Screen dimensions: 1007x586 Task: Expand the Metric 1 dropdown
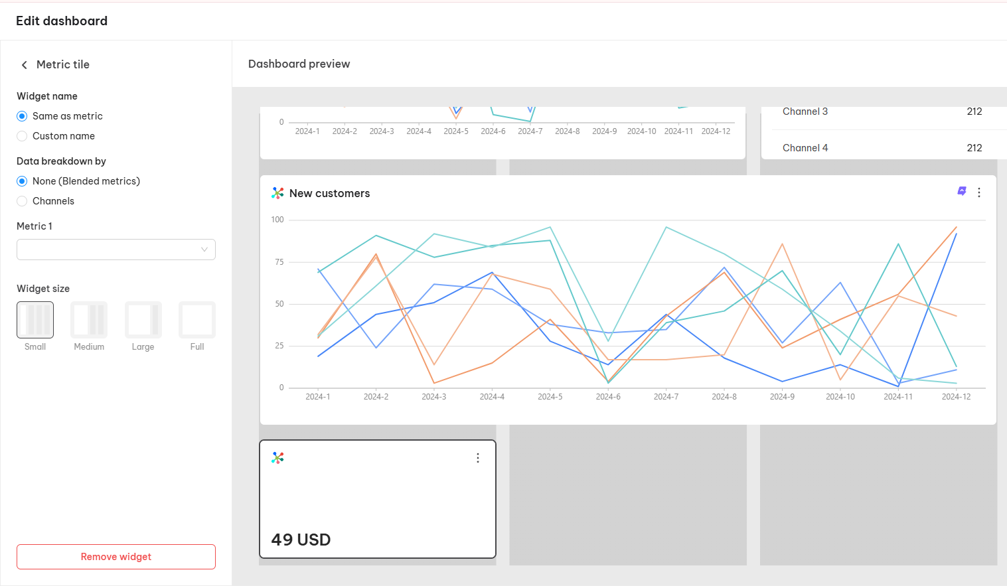click(116, 250)
